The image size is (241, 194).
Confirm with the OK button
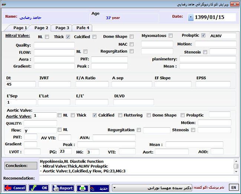click(x=39, y=188)
